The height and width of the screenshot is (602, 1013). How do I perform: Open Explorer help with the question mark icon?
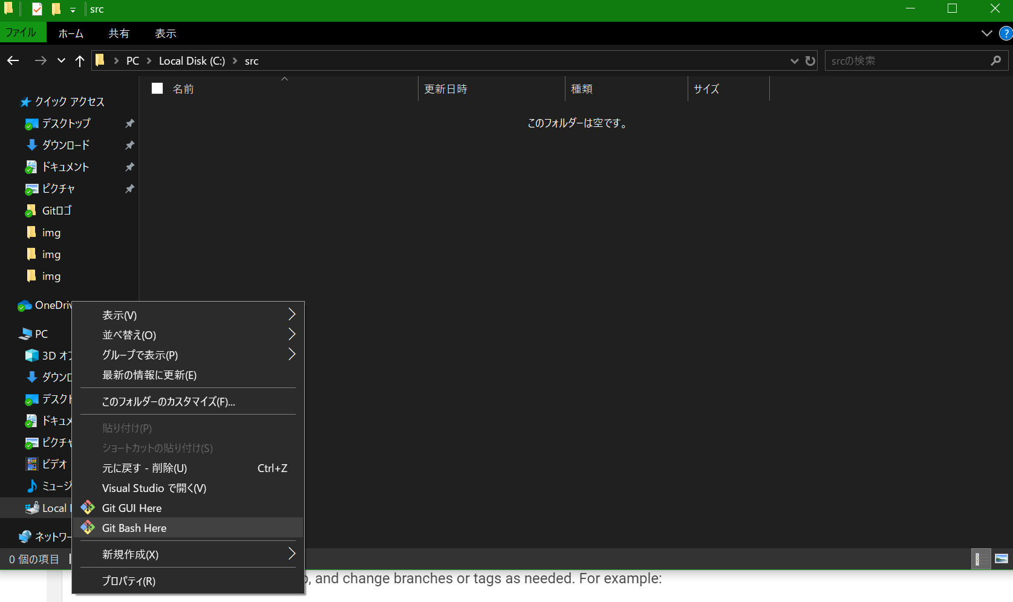pyautogui.click(x=1005, y=33)
